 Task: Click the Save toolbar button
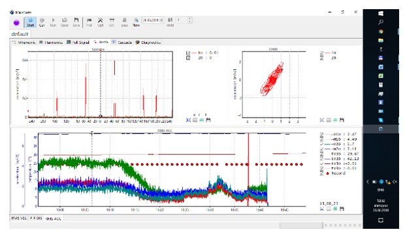pyautogui.click(x=76, y=22)
